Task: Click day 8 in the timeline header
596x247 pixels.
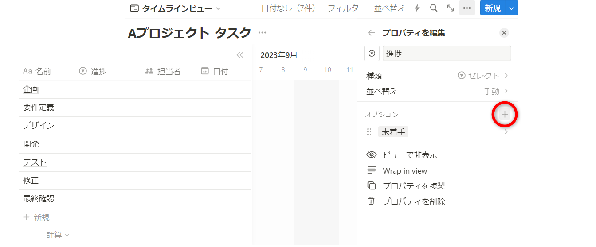Action: tap(283, 70)
